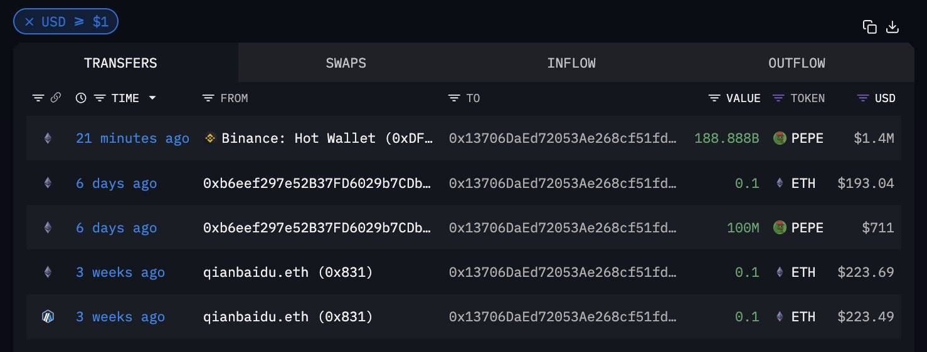This screenshot has height=352, width=927.
Task: Open the "21 minutes ago" transaction link
Action: pos(132,138)
